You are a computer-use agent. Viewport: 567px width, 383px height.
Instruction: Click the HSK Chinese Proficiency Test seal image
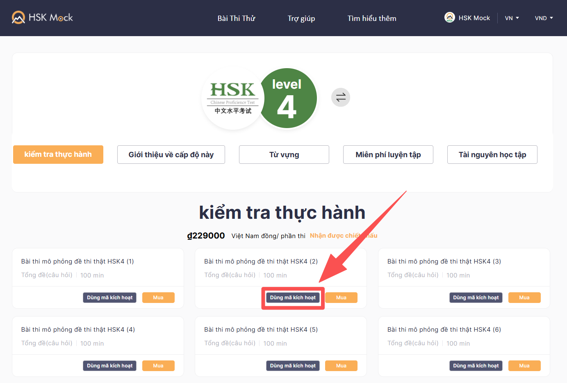(x=232, y=99)
